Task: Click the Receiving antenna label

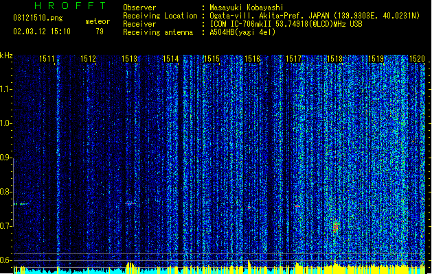Action: (x=158, y=32)
